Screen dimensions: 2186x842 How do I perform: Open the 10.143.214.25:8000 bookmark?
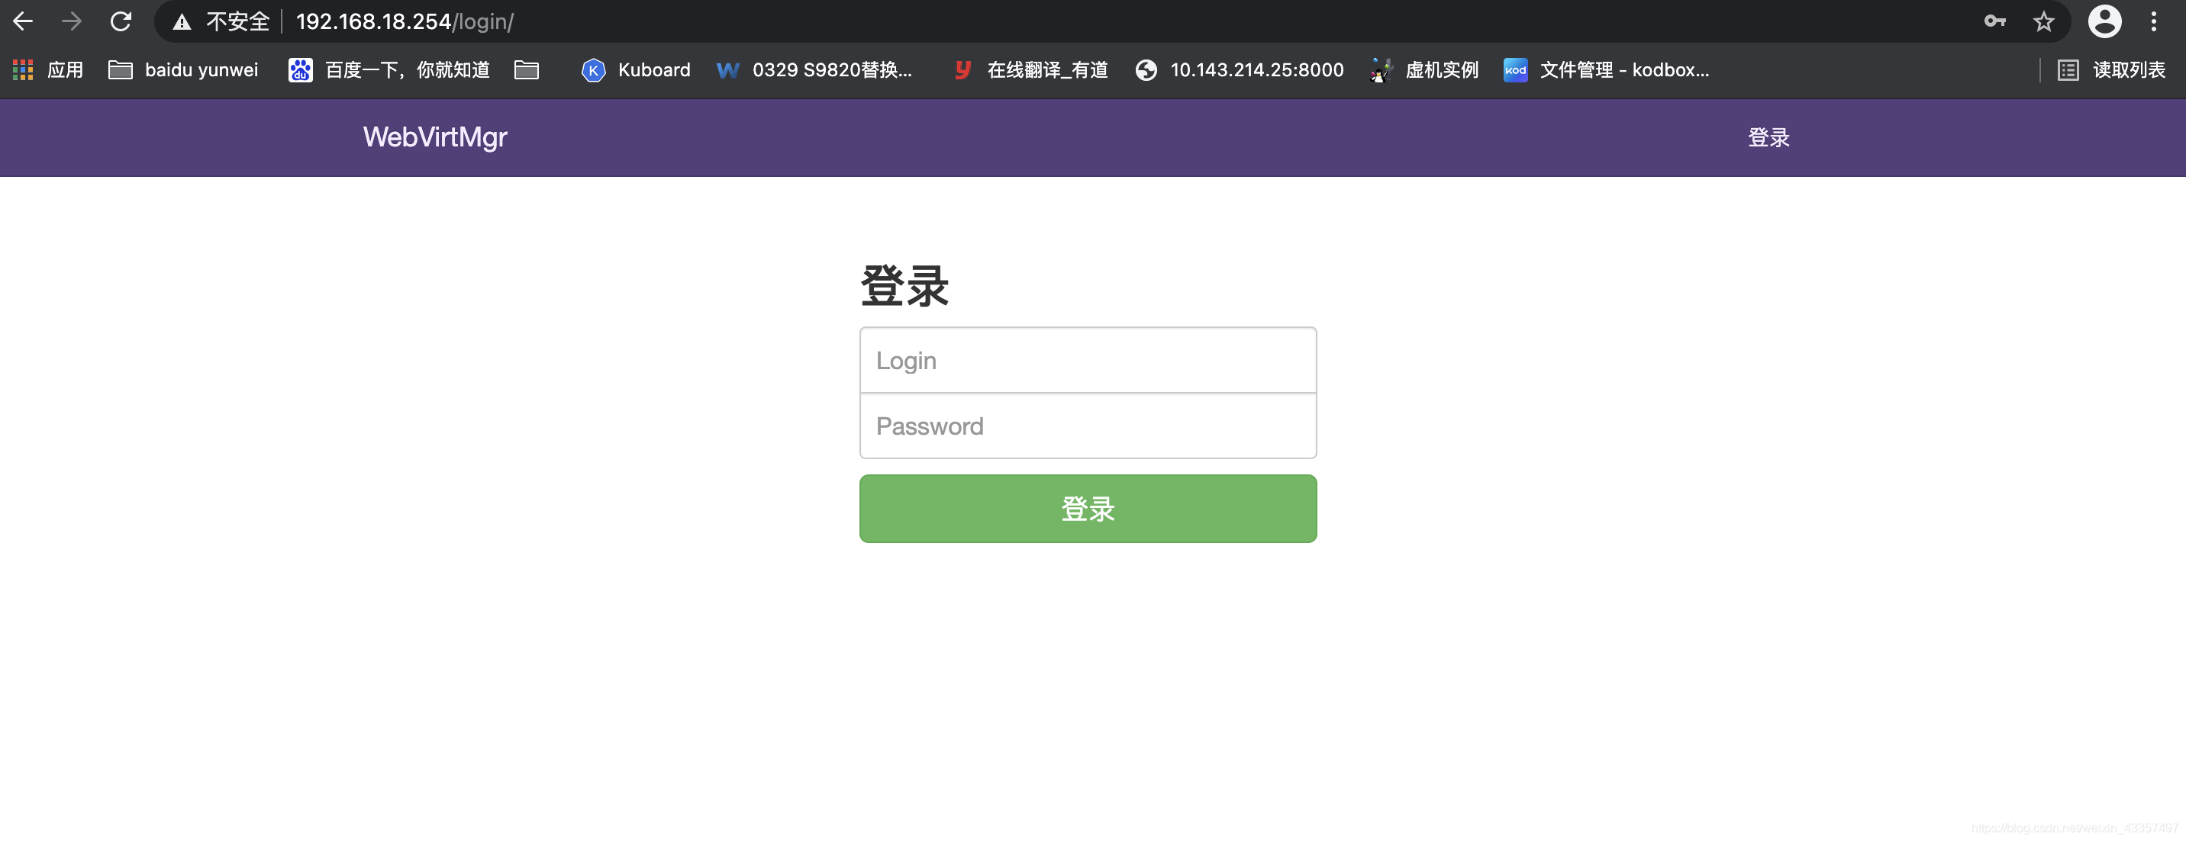[1240, 69]
